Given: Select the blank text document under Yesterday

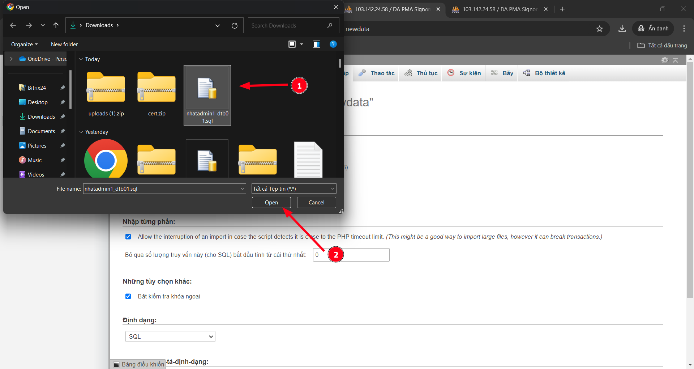Looking at the screenshot, I should (x=308, y=159).
